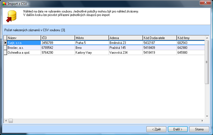
Task: Click the horizontal scroll right arrow
Action: (x=202, y=121)
